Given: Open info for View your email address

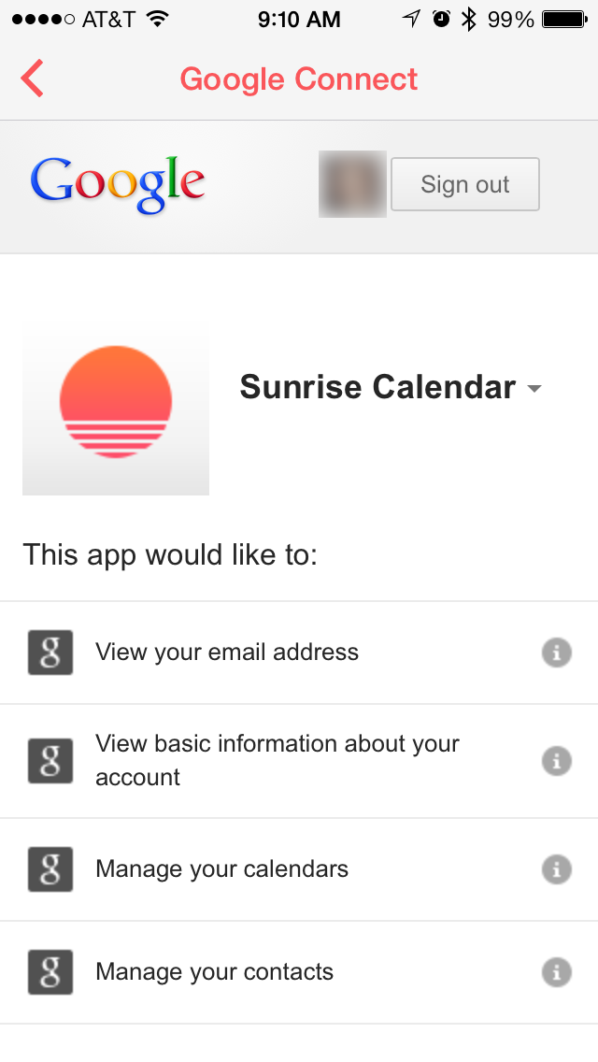Looking at the screenshot, I should point(557,653).
